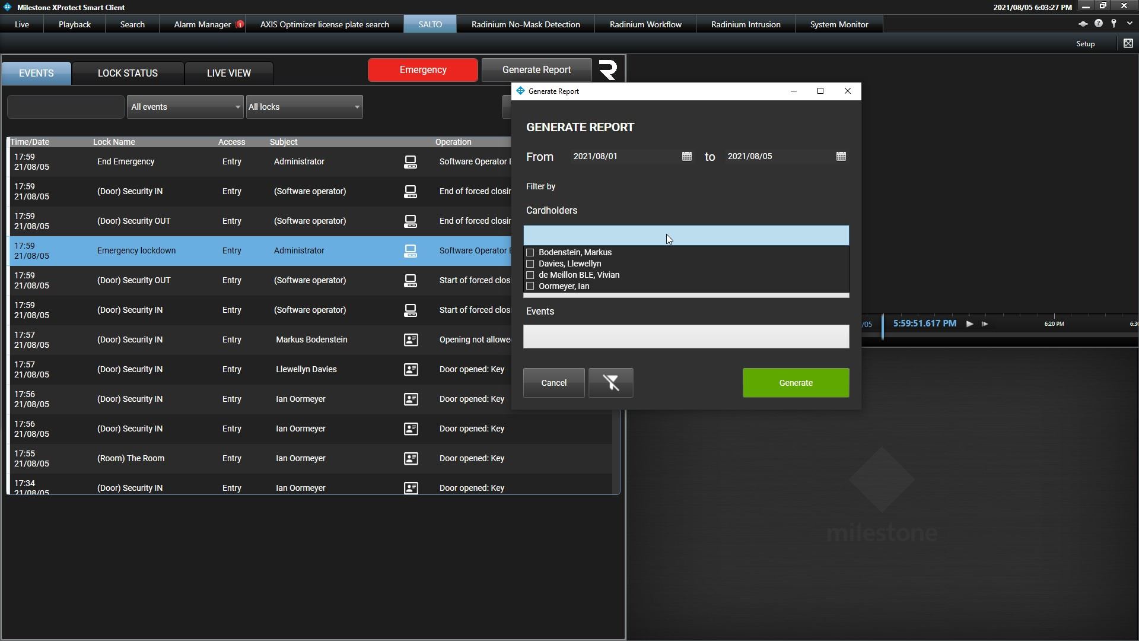Click computer icon in End Emergency row
1139x641 pixels.
coord(410,162)
